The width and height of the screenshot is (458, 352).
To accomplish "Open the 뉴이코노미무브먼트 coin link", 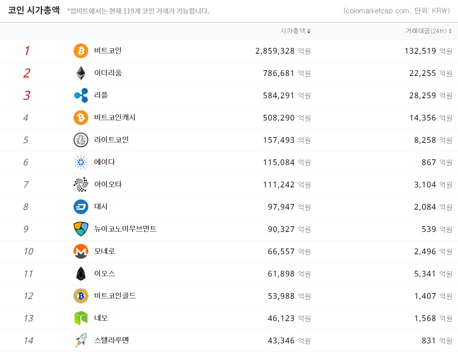I will pyautogui.click(x=124, y=229).
